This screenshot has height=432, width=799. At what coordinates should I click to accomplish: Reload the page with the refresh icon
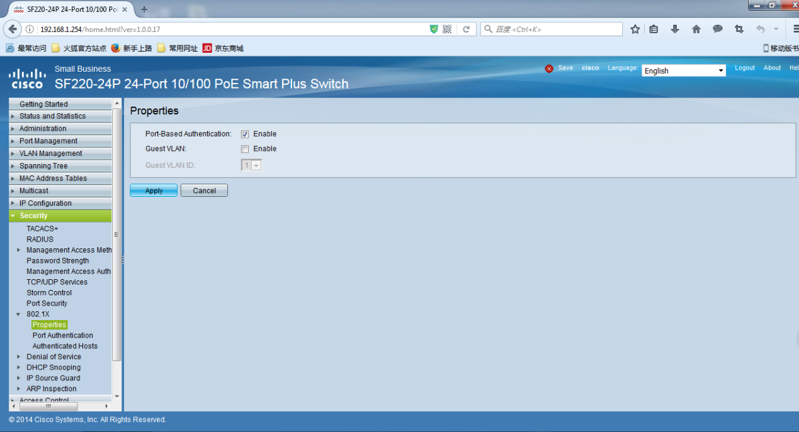point(467,29)
